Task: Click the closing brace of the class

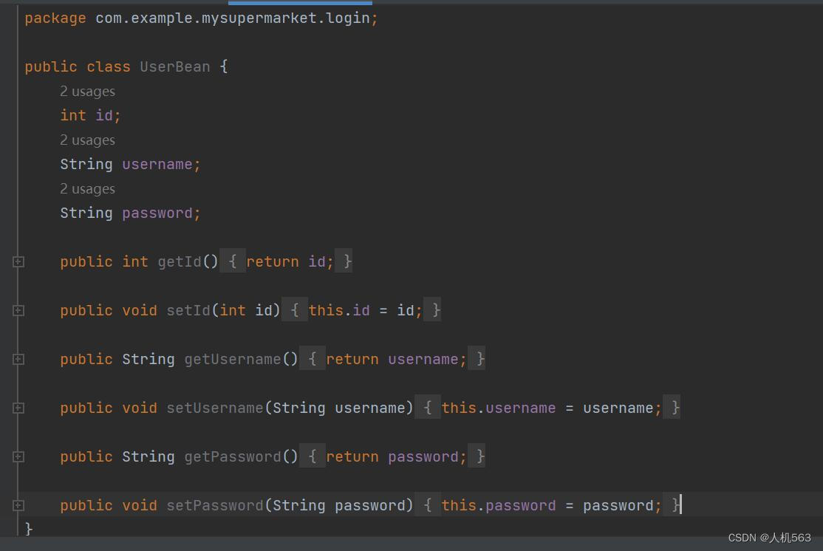Action: 28,528
